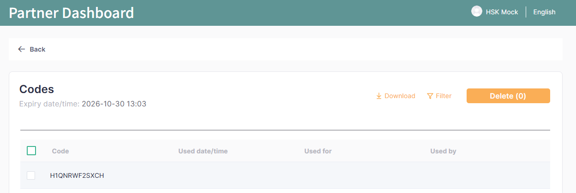Click the Download link text

click(400, 96)
